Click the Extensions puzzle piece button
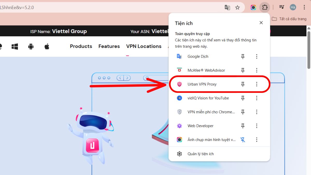The image size is (311, 175). coord(265,7)
